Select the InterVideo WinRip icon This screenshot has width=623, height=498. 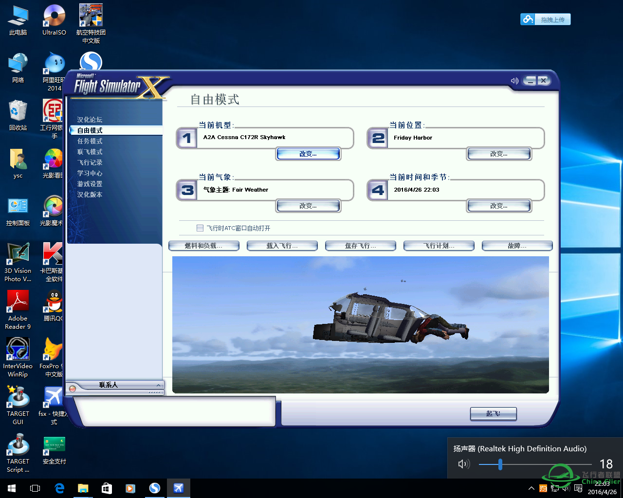click(x=18, y=357)
